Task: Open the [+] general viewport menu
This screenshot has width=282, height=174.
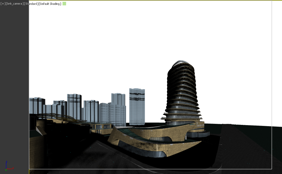Action: tap(3, 4)
